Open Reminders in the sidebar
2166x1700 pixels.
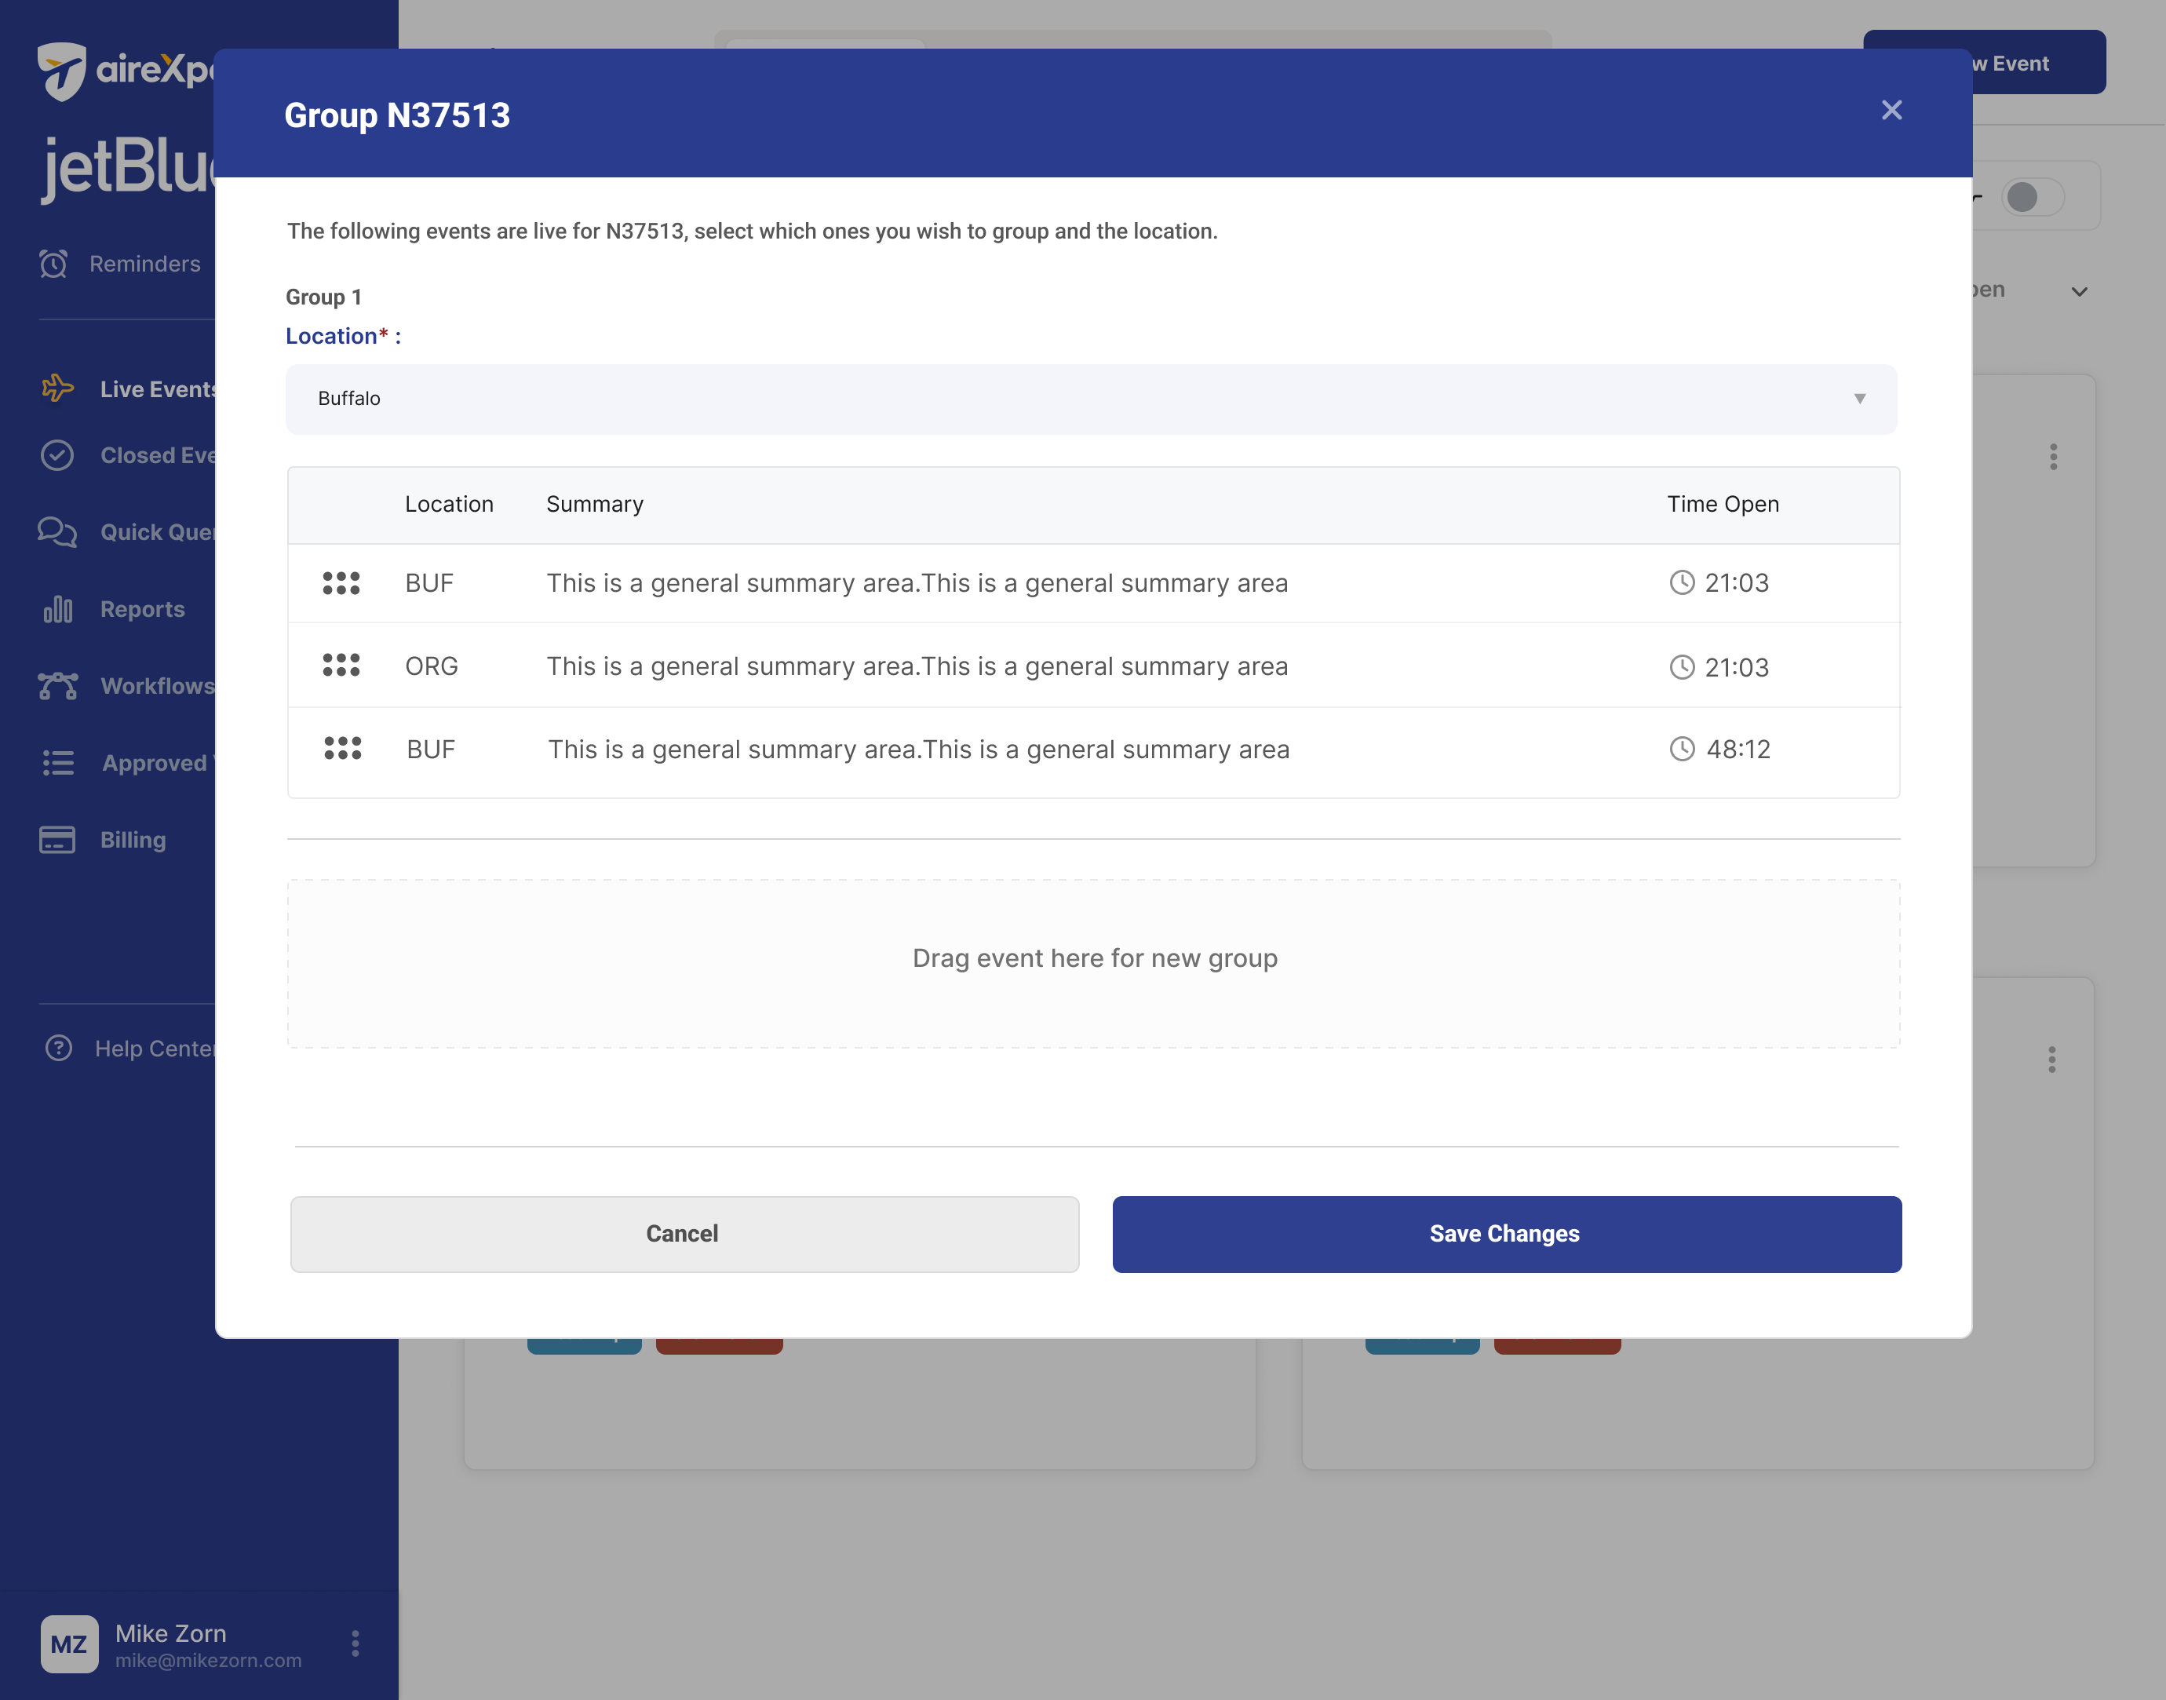[145, 264]
